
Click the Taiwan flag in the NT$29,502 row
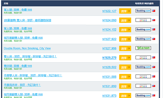tap(154, 67)
